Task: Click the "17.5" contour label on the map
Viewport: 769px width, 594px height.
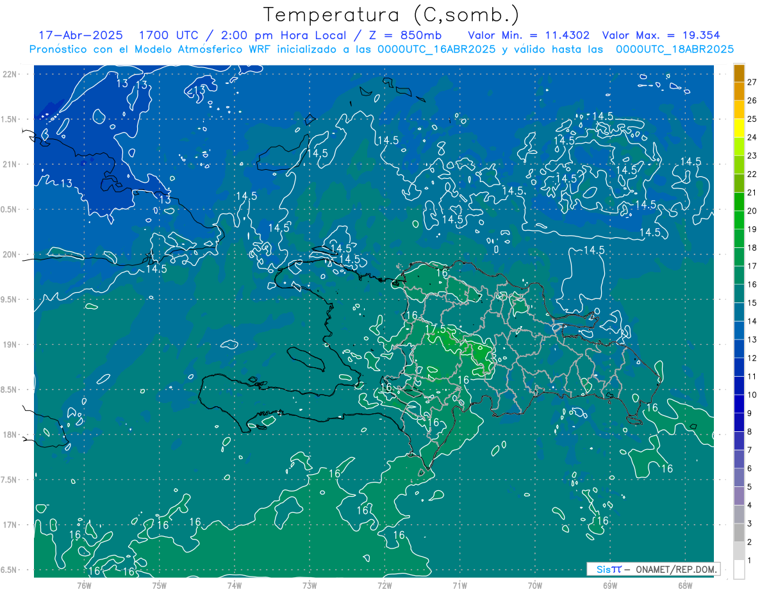Action: point(435,329)
